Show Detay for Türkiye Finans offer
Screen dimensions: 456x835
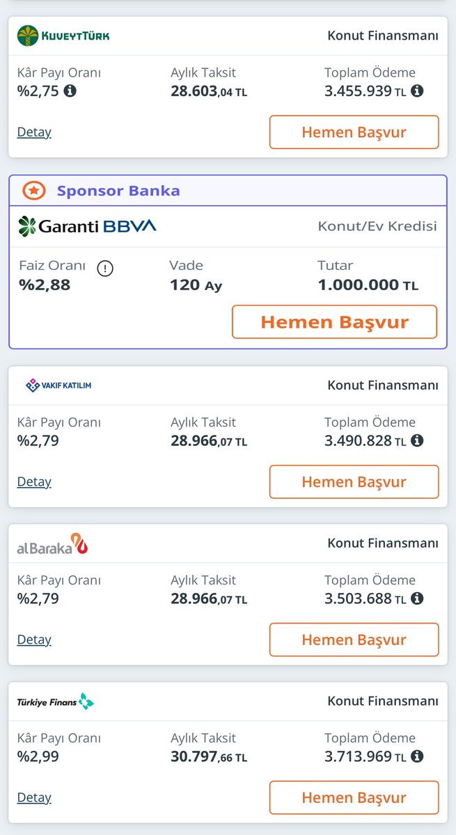click(x=34, y=797)
